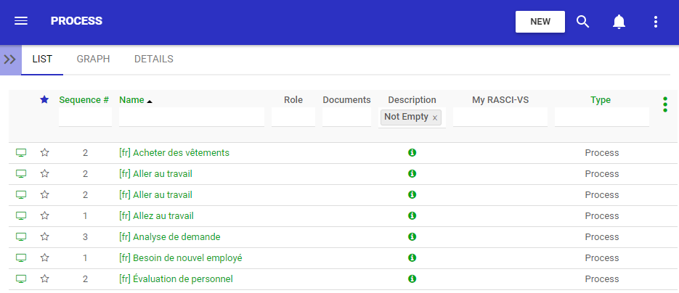
Task: Sort the list by Name column
Action: (x=132, y=100)
